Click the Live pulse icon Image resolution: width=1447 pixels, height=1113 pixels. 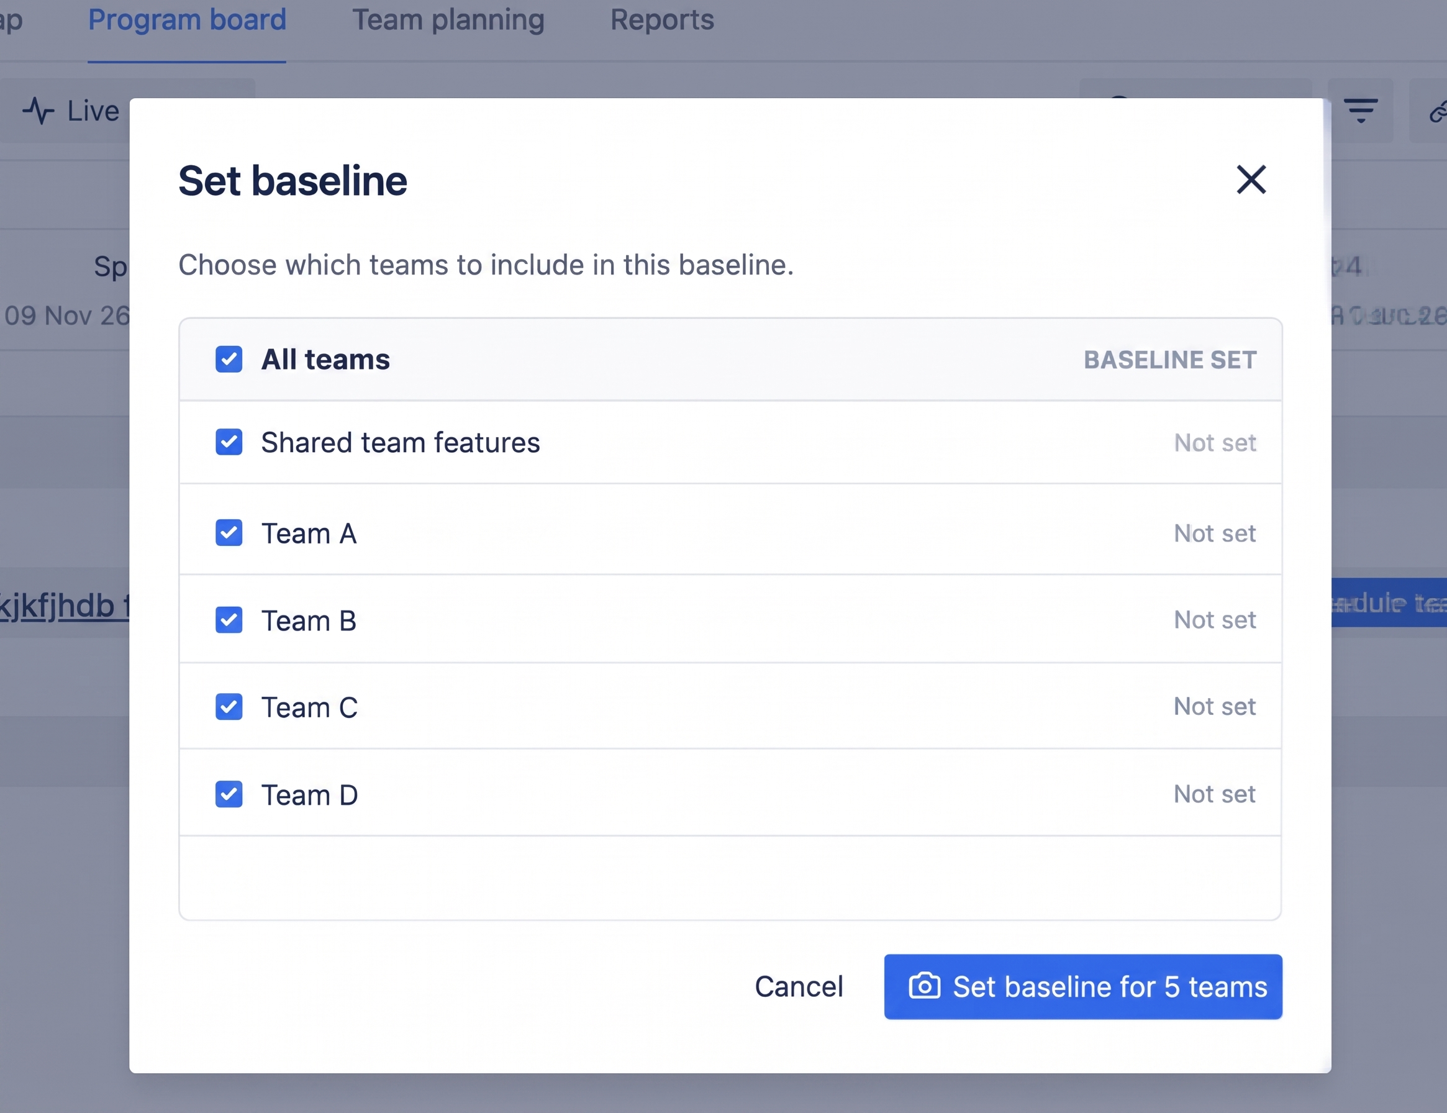pyautogui.click(x=39, y=111)
